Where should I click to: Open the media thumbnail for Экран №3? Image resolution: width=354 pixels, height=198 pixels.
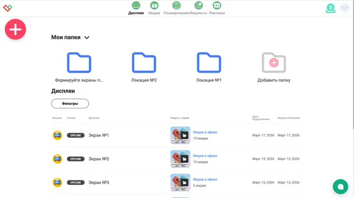(x=180, y=183)
